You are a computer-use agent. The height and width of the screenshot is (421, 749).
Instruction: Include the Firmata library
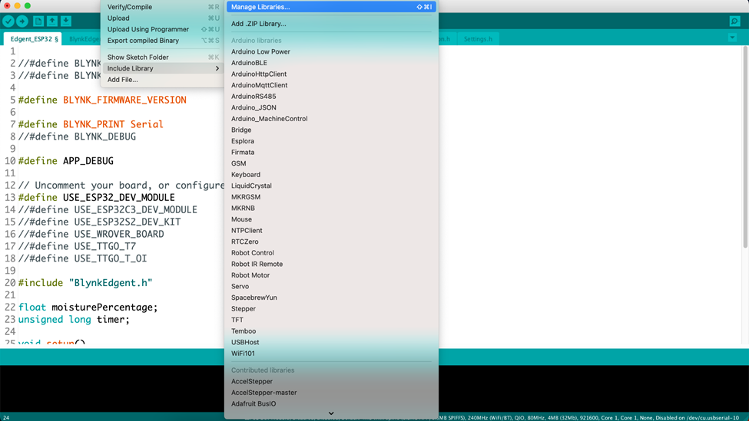click(331, 153)
